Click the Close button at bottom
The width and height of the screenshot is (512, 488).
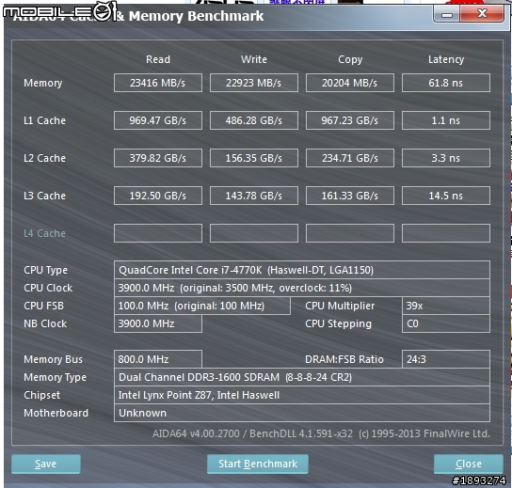point(469,464)
